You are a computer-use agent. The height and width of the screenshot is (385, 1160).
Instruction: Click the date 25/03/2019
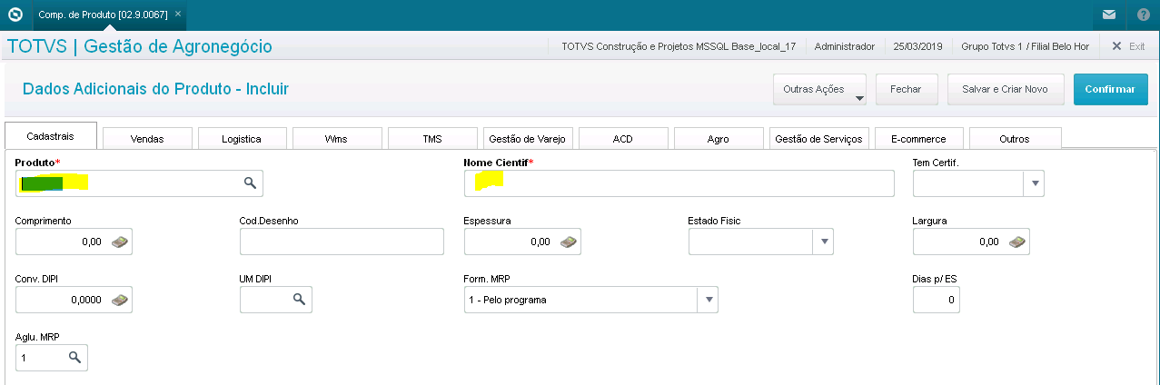pyautogui.click(x=918, y=45)
